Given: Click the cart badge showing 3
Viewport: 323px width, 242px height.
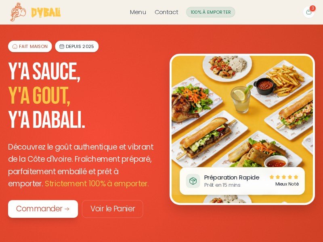Looking at the screenshot, I should (313, 8).
